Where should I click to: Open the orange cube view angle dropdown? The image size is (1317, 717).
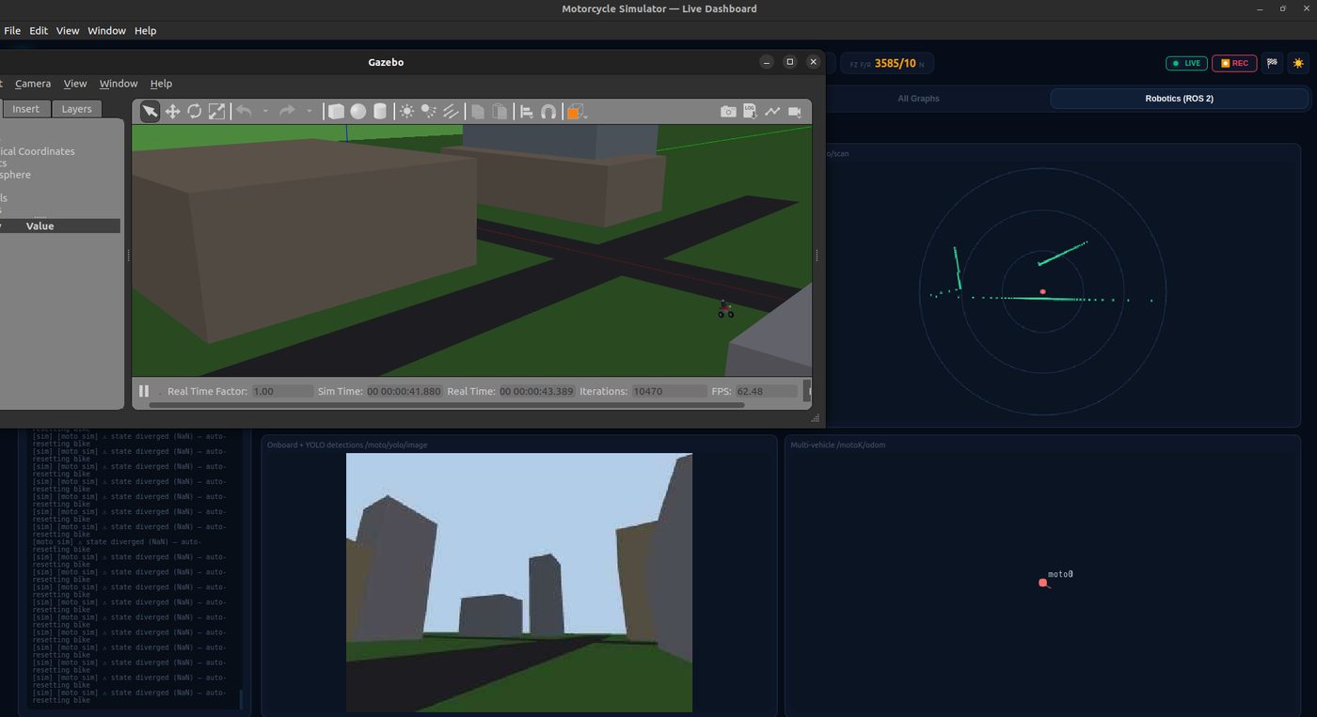coord(578,112)
